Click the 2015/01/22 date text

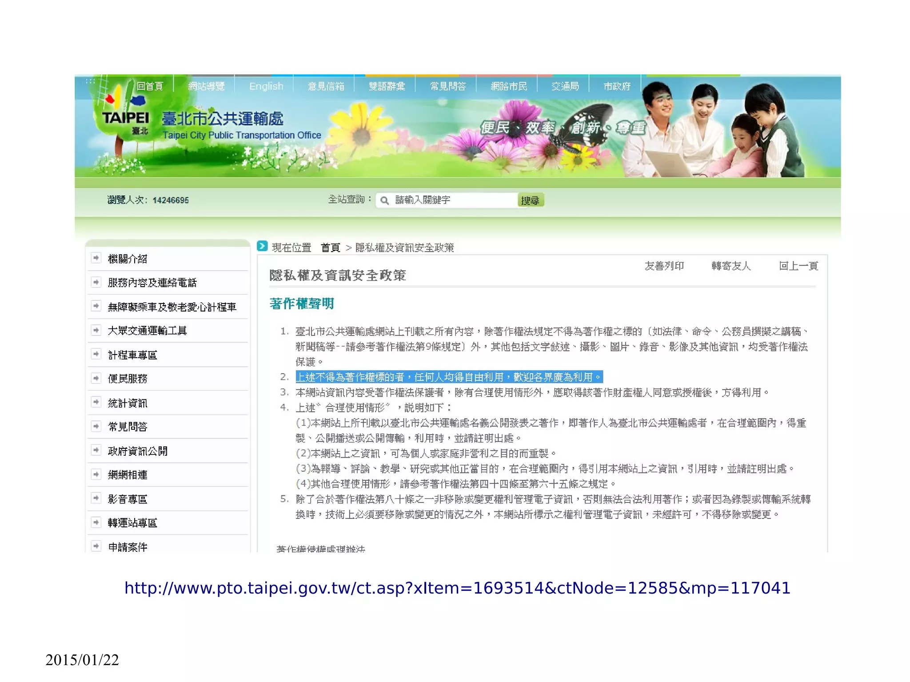[82, 660]
